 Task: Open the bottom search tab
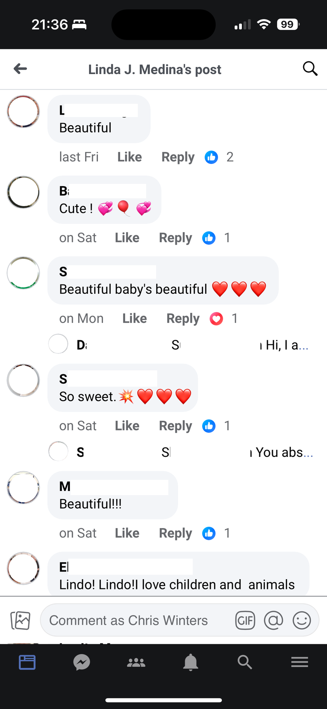coord(245,662)
